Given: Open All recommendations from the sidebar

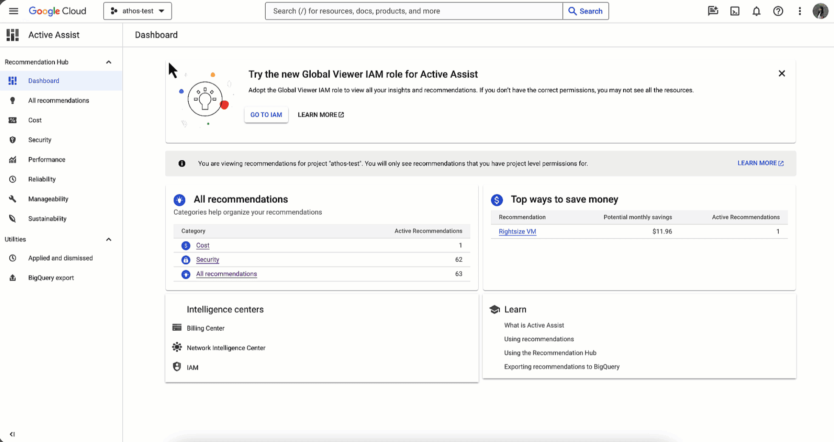Looking at the screenshot, I should 58,100.
